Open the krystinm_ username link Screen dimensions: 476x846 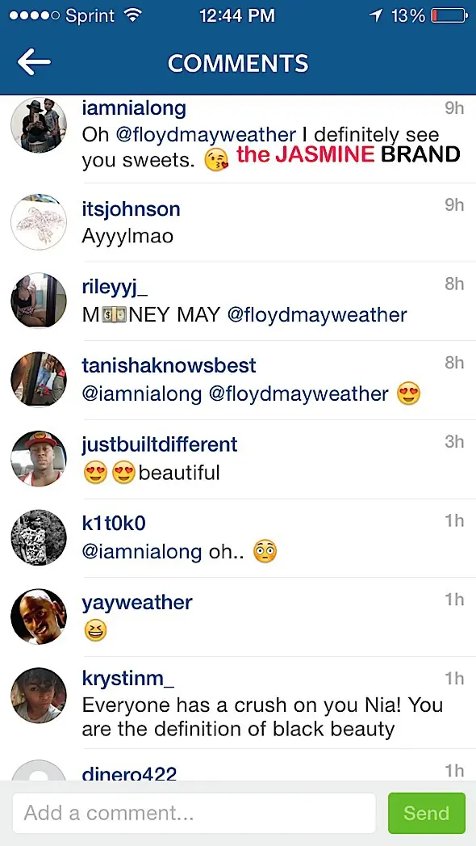coord(128,679)
